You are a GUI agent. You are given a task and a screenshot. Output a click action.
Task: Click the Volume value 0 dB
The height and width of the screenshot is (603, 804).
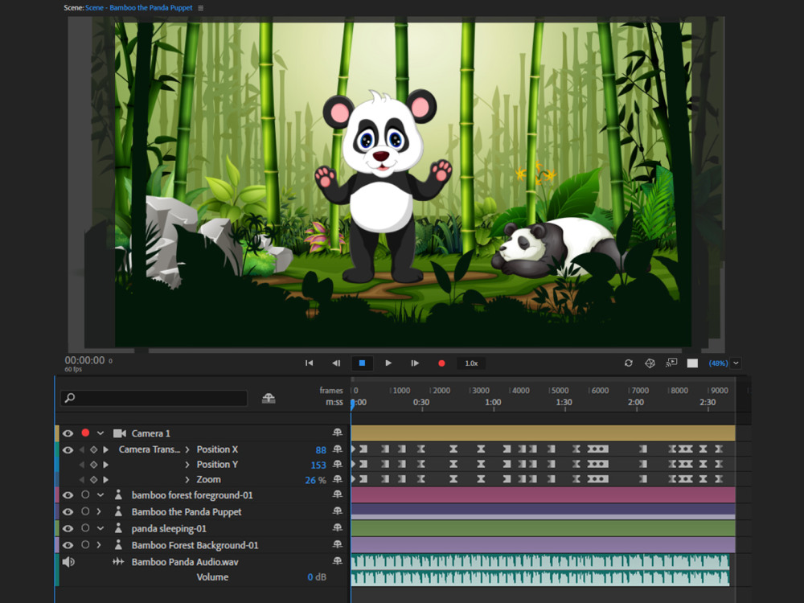pyautogui.click(x=316, y=577)
